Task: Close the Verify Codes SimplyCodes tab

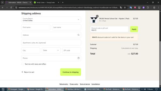Action: (58, 3)
